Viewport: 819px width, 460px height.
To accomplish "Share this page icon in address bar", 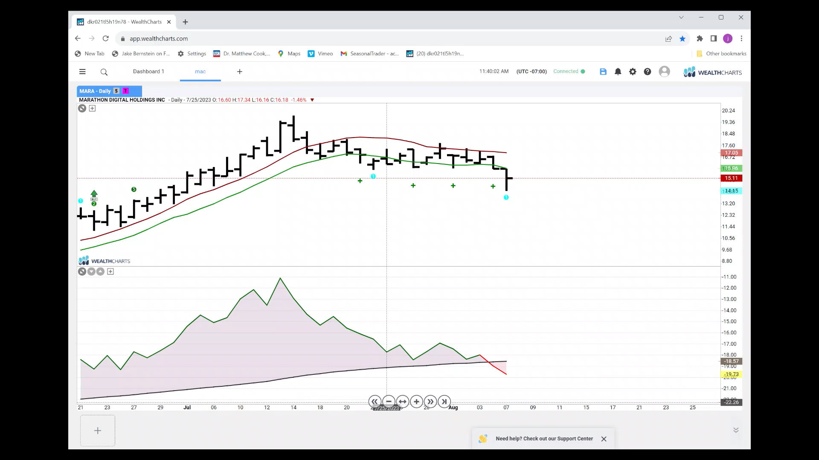I will 668,39.
